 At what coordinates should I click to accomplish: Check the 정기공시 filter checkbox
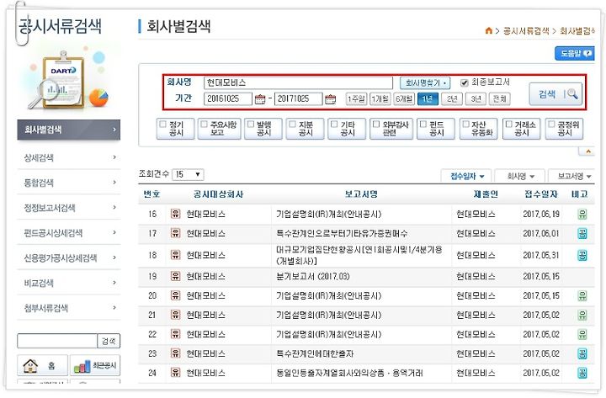point(162,125)
